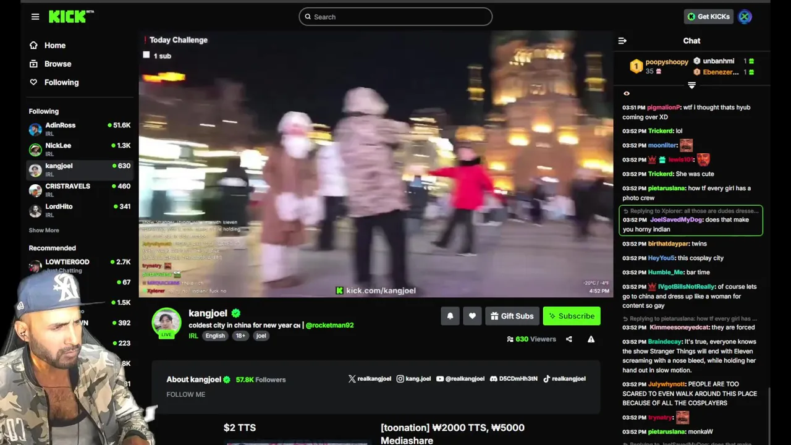Toggle the notification bell button
791x445 pixels.
click(450, 316)
